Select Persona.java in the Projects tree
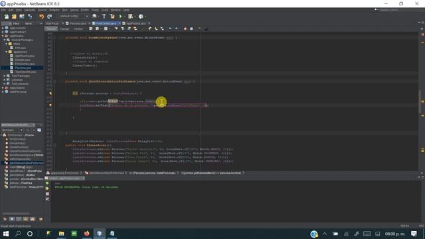This screenshot has width=425, height=239. (x=23, y=68)
